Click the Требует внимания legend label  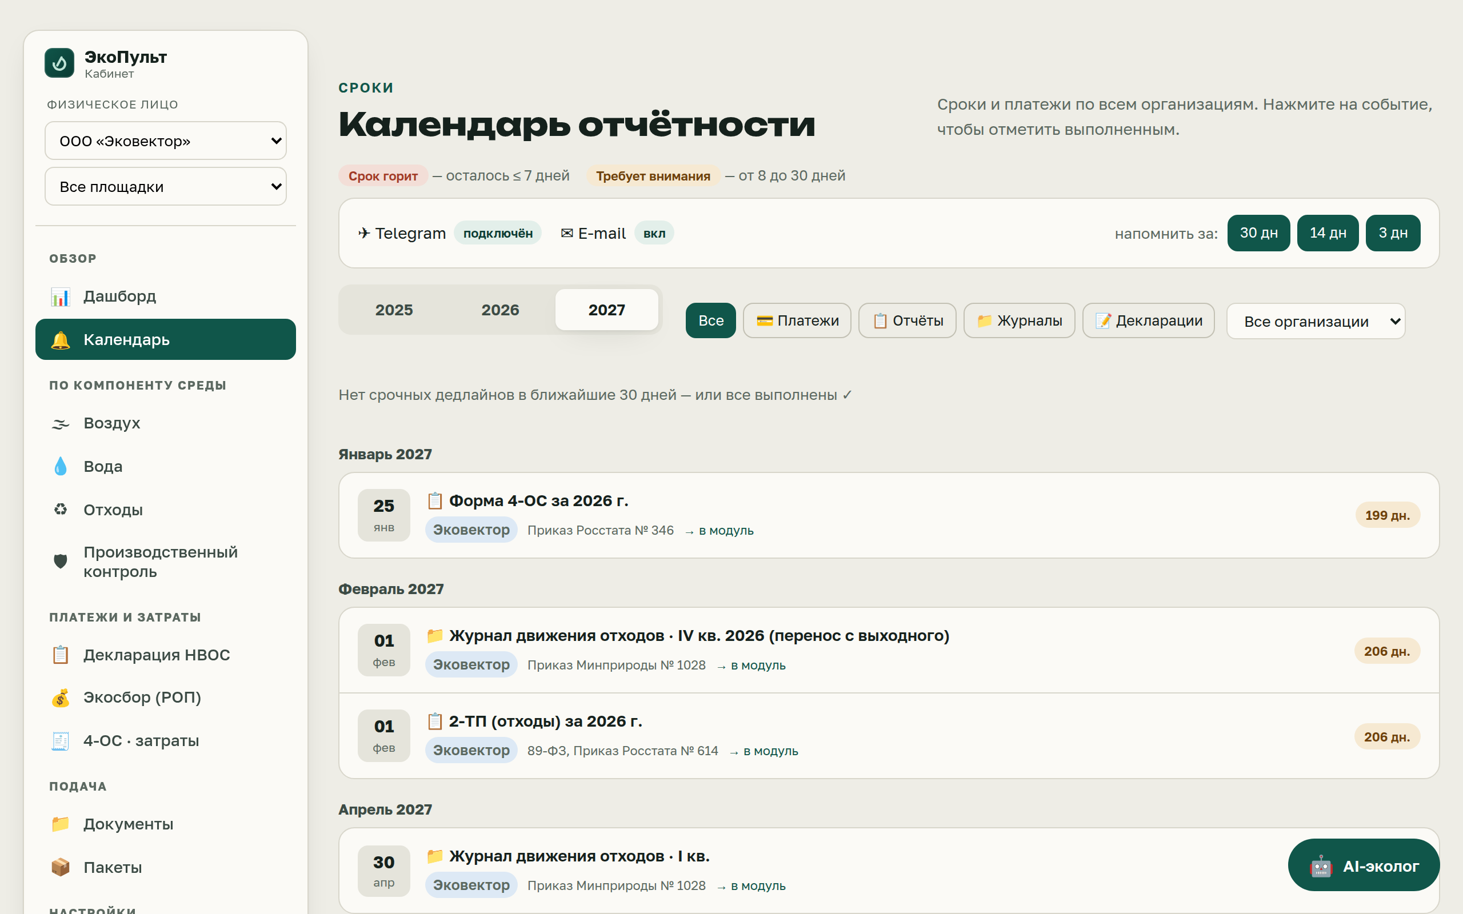coord(653,176)
